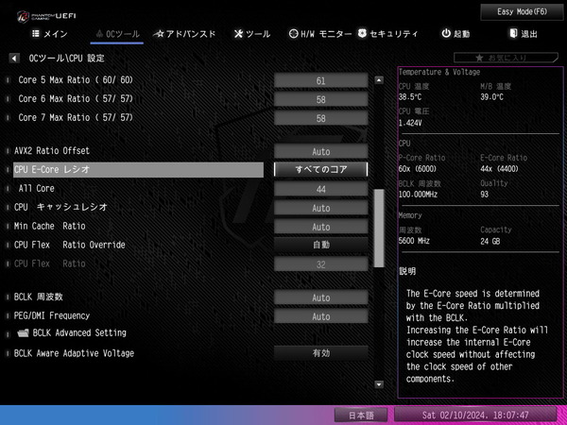567x425 pixels.
Task: Click the All Core value field 44
Action: pyautogui.click(x=320, y=189)
